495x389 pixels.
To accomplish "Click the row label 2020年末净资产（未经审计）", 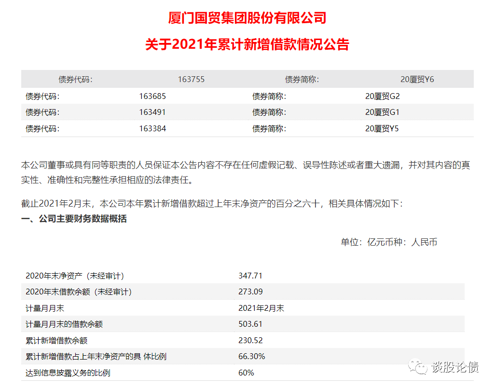I will tap(75, 276).
